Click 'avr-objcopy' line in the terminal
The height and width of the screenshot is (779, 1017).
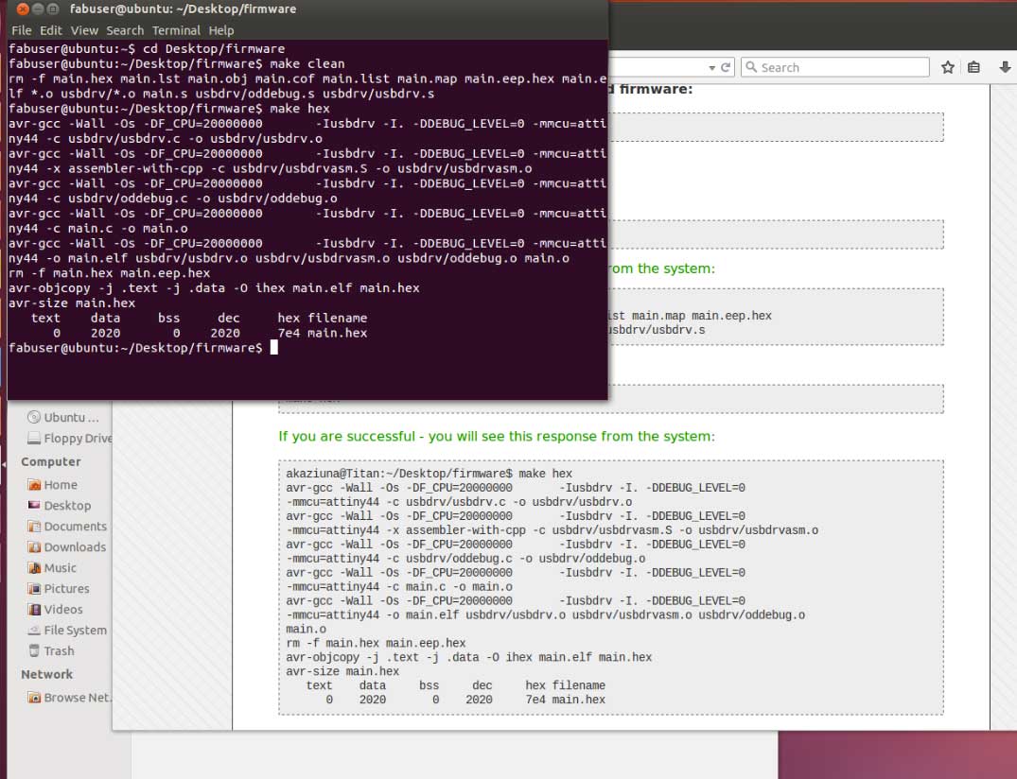point(214,287)
